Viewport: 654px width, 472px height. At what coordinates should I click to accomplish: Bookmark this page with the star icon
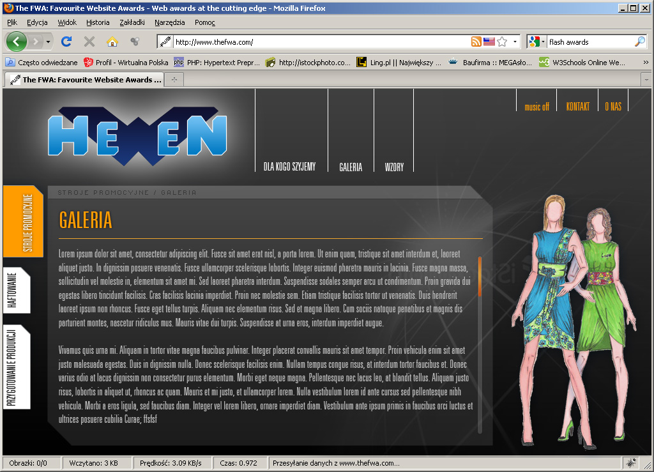coord(502,42)
